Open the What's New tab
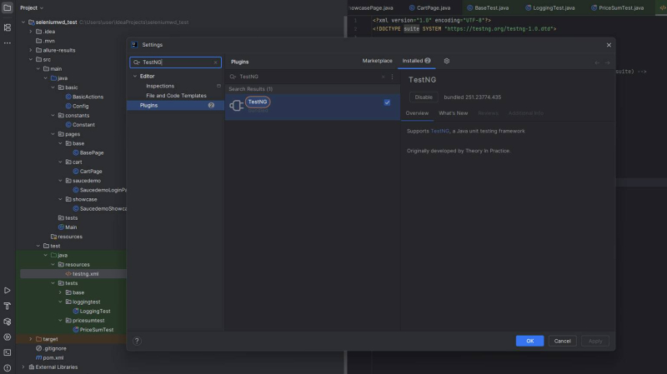Viewport: 667px width, 374px height. point(453,113)
